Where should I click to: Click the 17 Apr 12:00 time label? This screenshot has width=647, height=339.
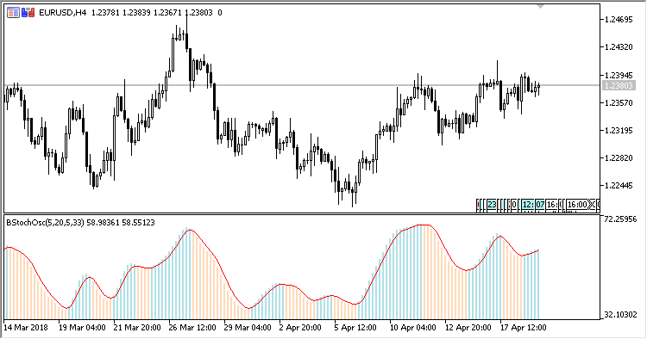[x=524, y=328]
